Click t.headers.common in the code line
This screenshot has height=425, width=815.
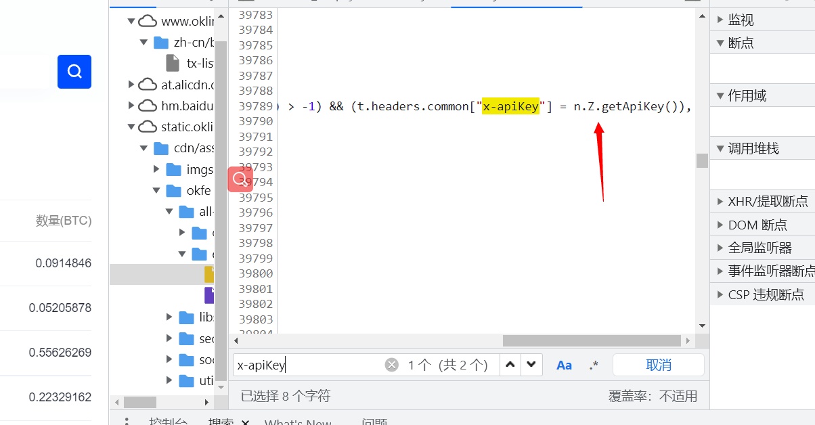point(412,106)
